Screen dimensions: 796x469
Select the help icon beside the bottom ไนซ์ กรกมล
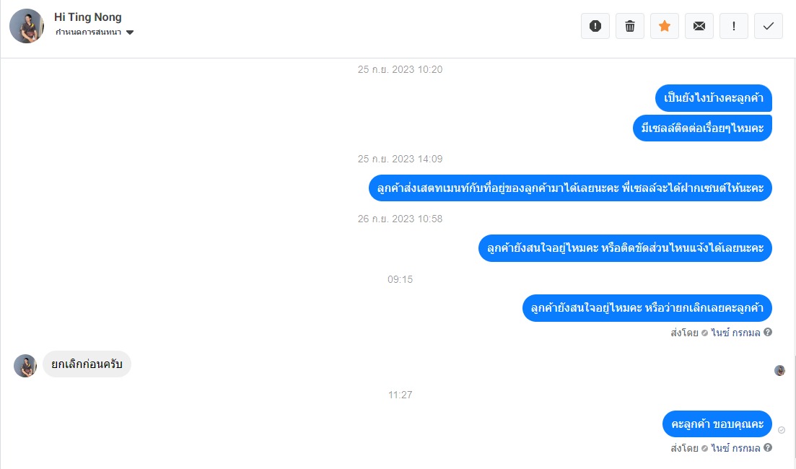[768, 447]
